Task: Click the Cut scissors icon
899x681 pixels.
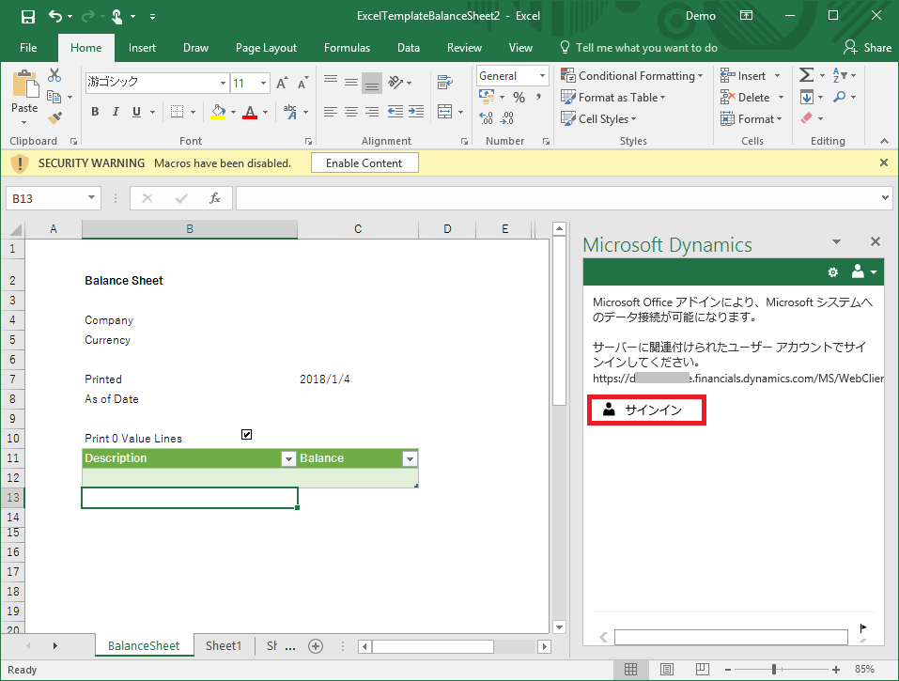Action: (54, 75)
